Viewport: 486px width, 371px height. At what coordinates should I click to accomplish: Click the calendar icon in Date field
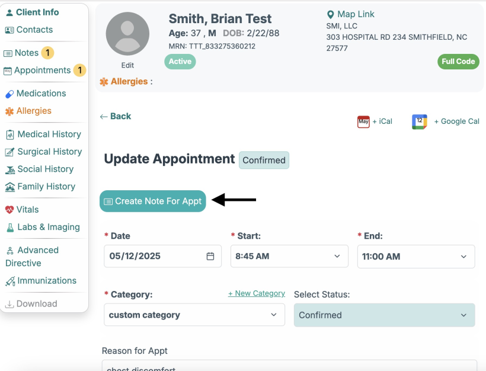click(x=210, y=256)
